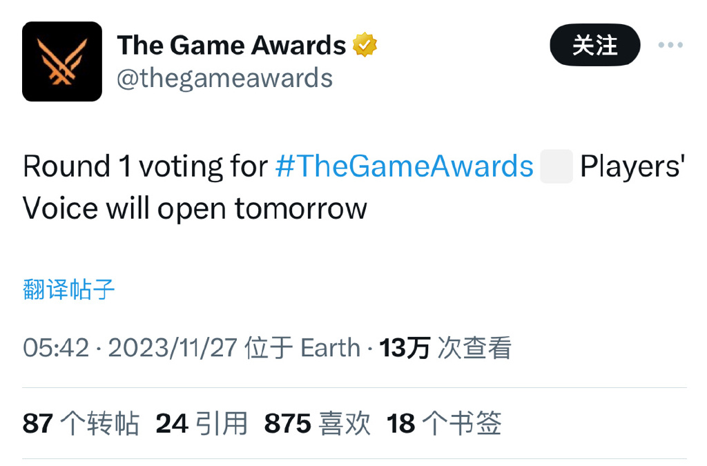Viewport: 707px width, 466px height.
Task: Click the word "Players'" in the post
Action: click(632, 167)
